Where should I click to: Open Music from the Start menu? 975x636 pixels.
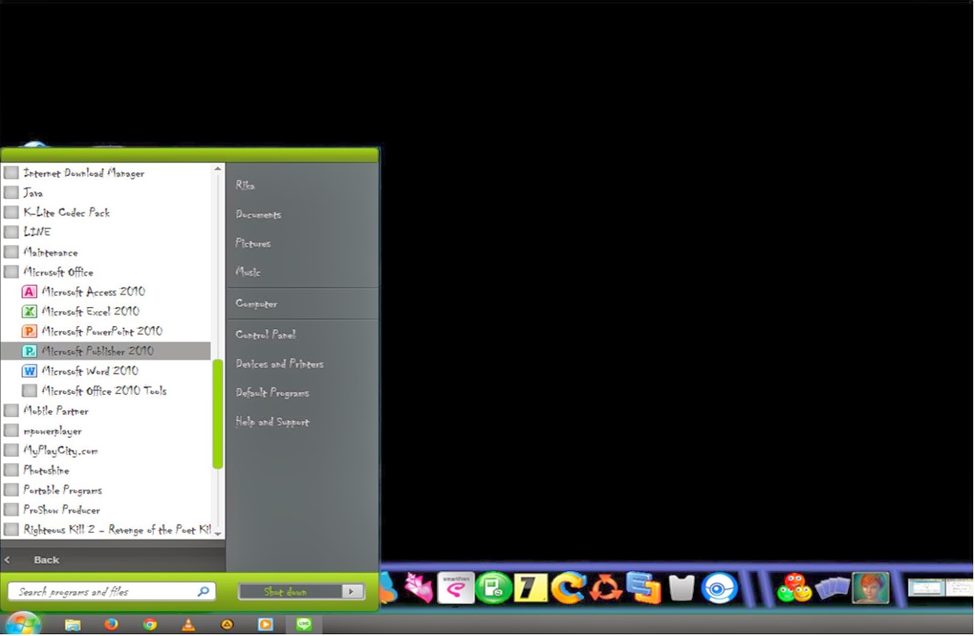click(248, 272)
